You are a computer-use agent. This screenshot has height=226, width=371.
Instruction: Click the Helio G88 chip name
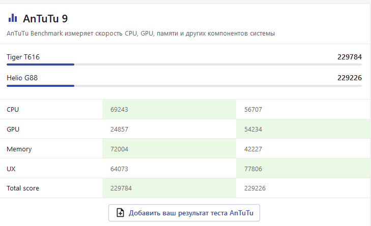point(22,78)
